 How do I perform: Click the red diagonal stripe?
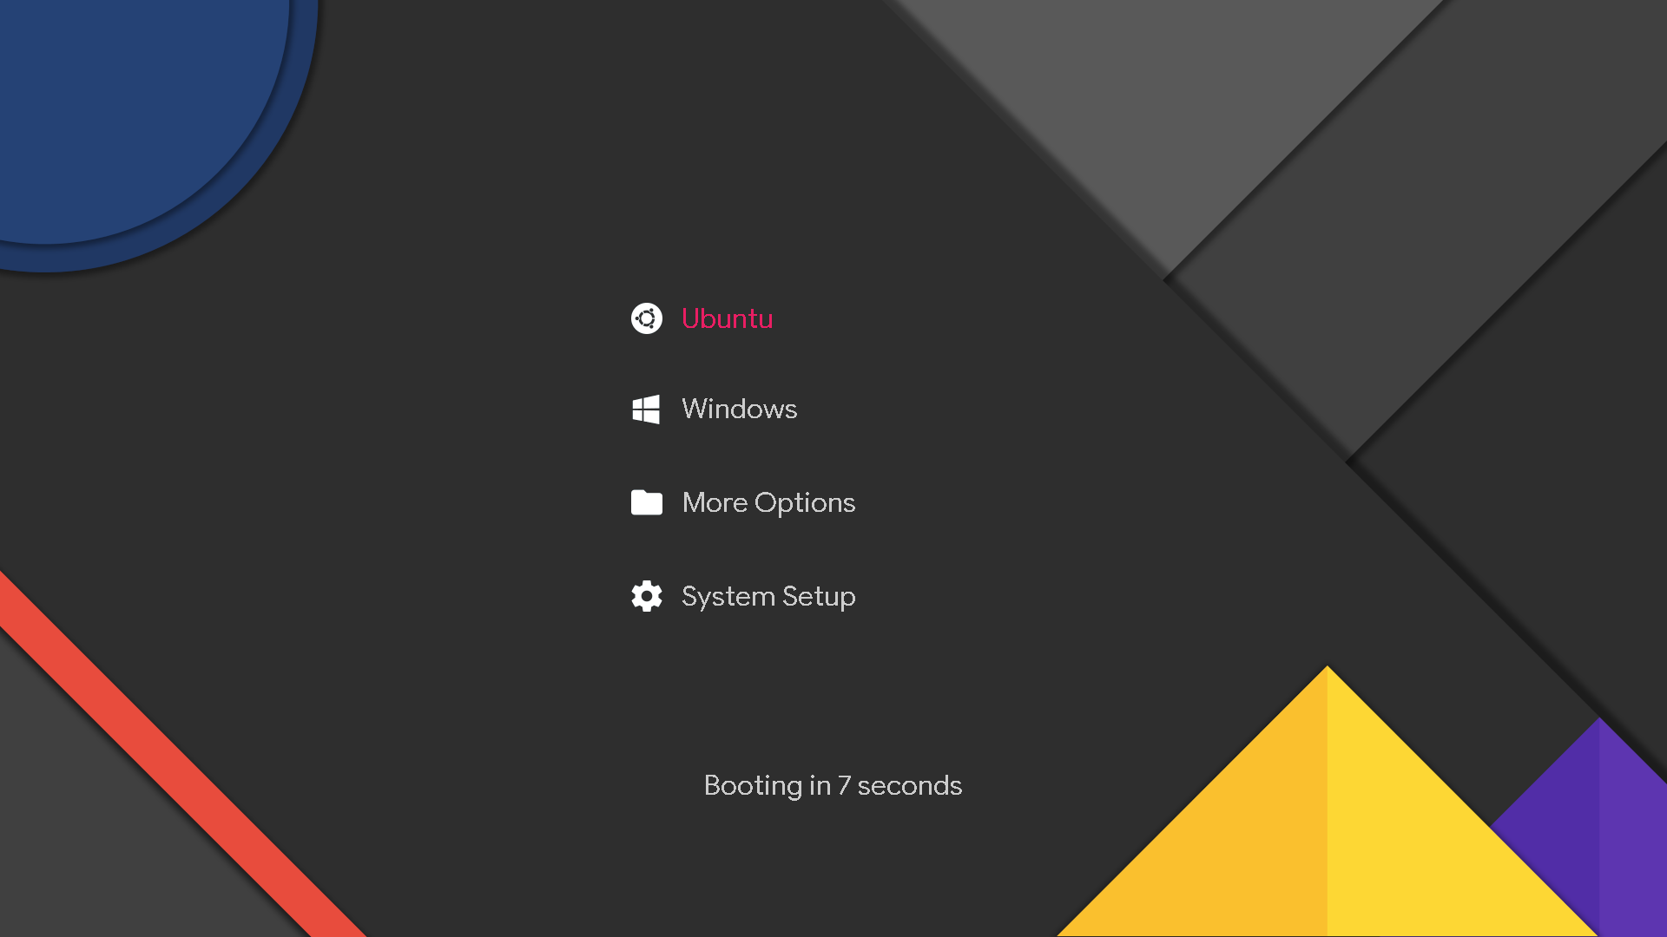tap(174, 772)
